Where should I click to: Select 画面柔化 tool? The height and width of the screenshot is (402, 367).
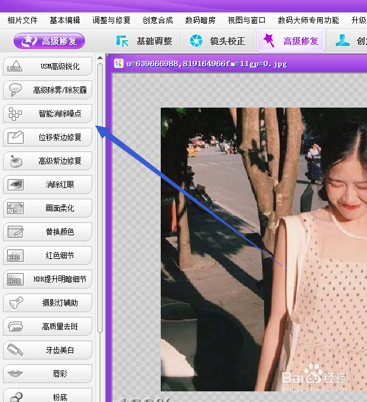click(47, 208)
